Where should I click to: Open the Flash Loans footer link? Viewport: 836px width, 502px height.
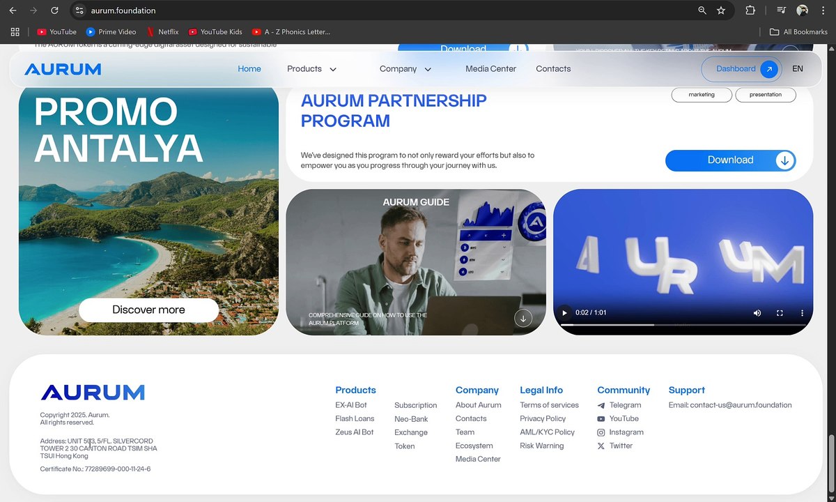point(355,418)
